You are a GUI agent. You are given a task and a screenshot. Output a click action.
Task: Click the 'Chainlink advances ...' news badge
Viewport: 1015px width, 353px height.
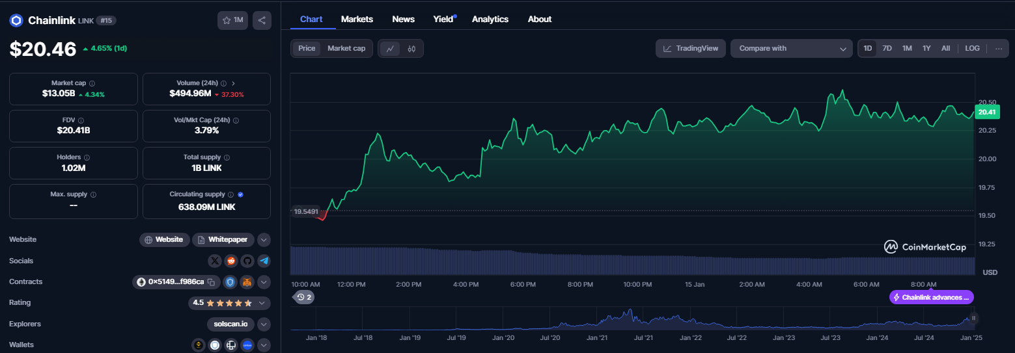click(x=932, y=297)
